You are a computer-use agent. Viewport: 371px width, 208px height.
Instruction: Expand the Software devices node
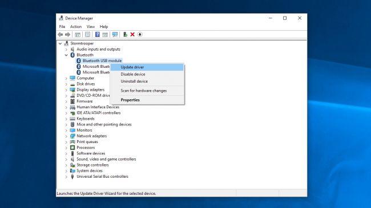[66, 153]
